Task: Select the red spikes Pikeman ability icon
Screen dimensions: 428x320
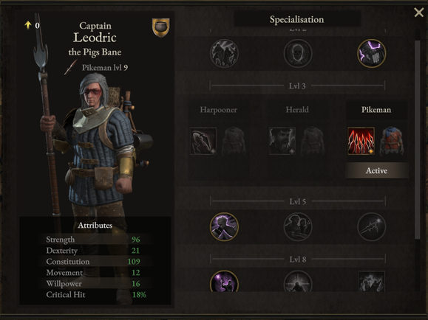Action: coord(361,141)
